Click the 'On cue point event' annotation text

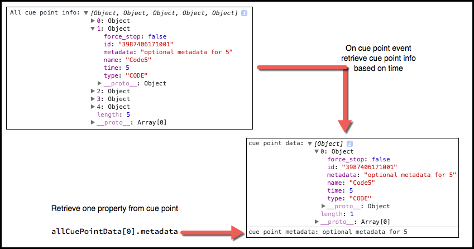point(373,48)
